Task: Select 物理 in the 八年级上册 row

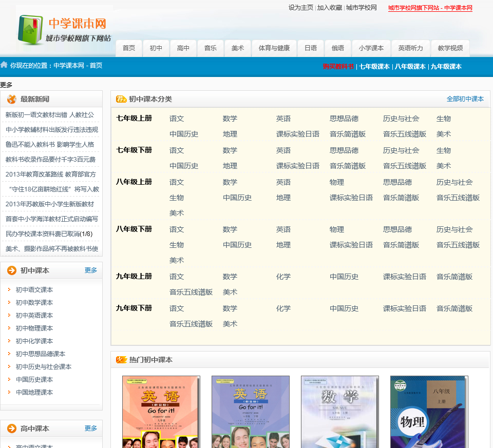Action: (x=337, y=182)
